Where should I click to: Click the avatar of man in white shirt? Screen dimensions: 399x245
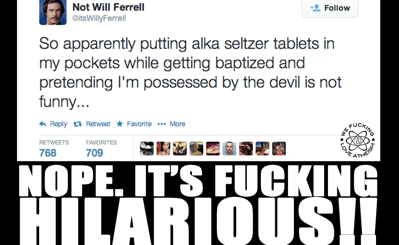coord(229,148)
